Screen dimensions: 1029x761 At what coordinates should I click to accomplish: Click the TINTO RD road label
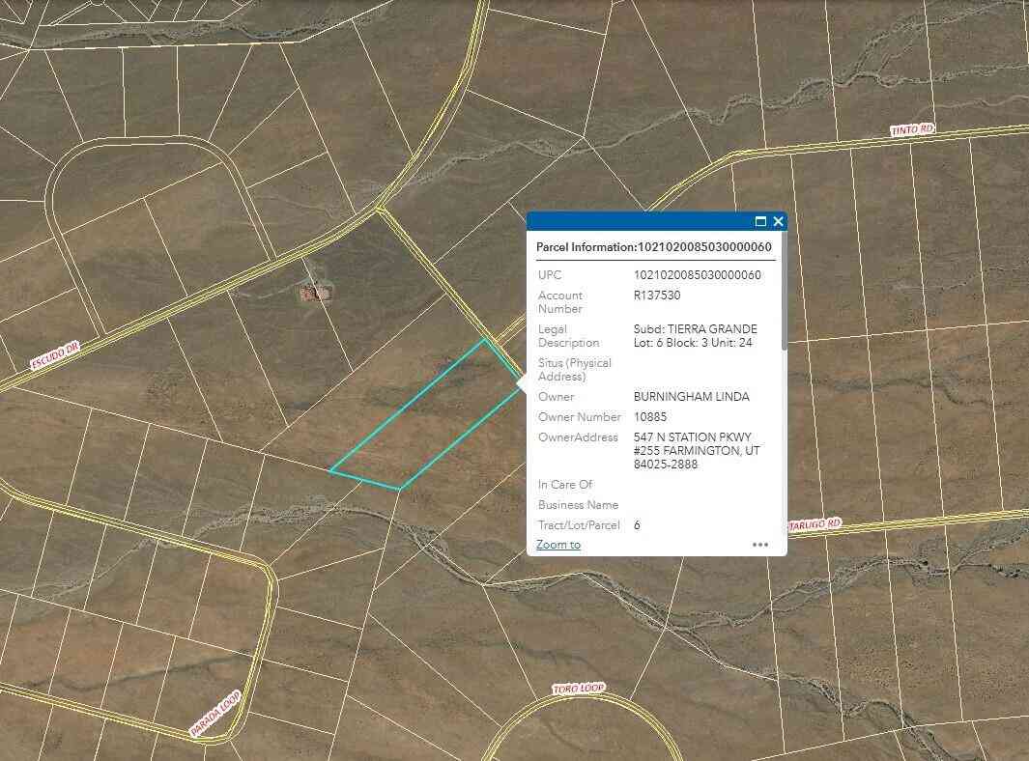[912, 129]
